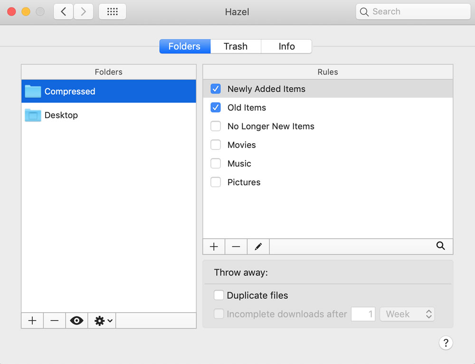475x364 pixels.
Task: Enable the No Longer New Items rule
Action: click(216, 126)
